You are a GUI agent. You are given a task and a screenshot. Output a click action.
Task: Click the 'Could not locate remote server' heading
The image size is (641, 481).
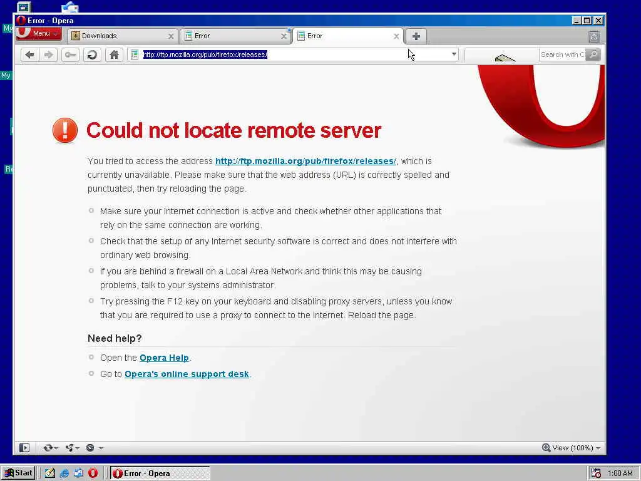pos(233,130)
